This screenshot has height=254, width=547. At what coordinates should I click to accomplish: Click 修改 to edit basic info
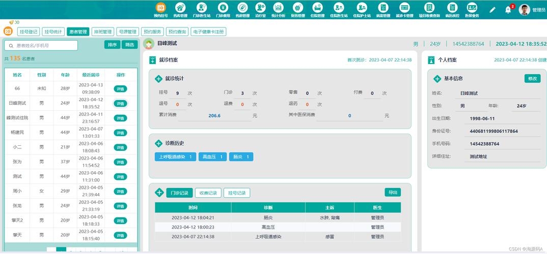click(x=532, y=78)
